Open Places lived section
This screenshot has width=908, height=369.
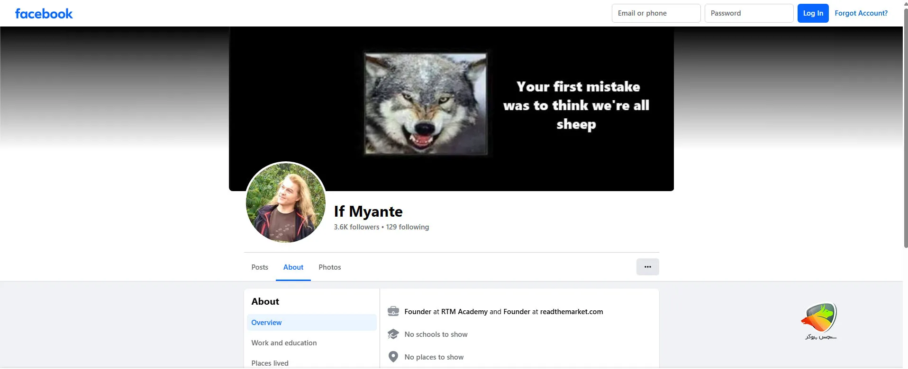pos(270,363)
